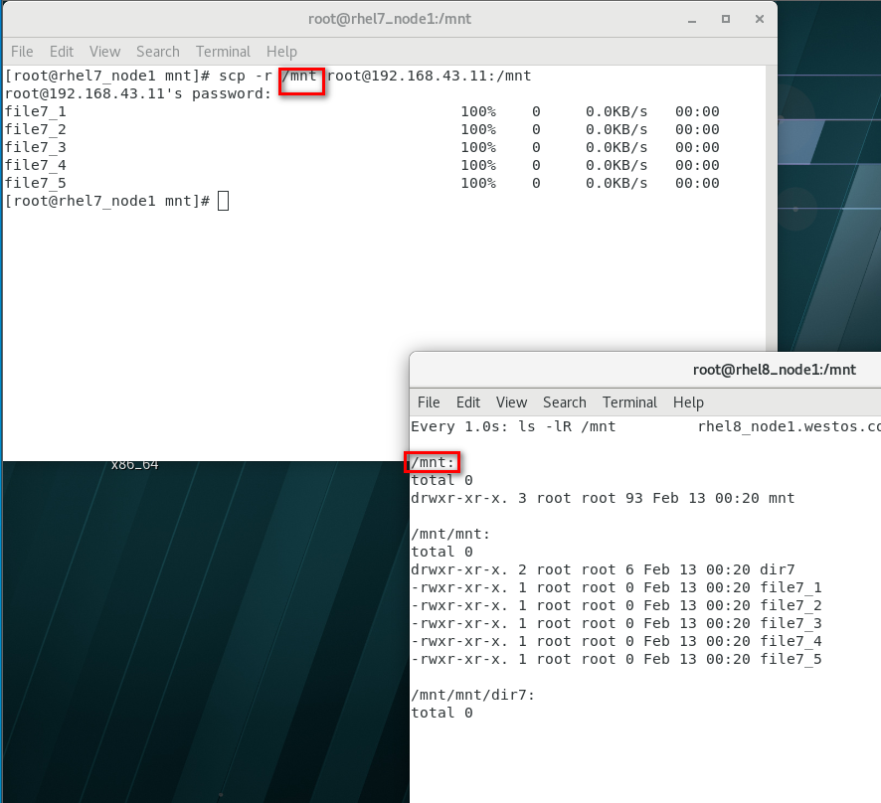The width and height of the screenshot is (881, 803).
Task: Click rhel8_node1.westos hostname in watch header
Action: 789,426
